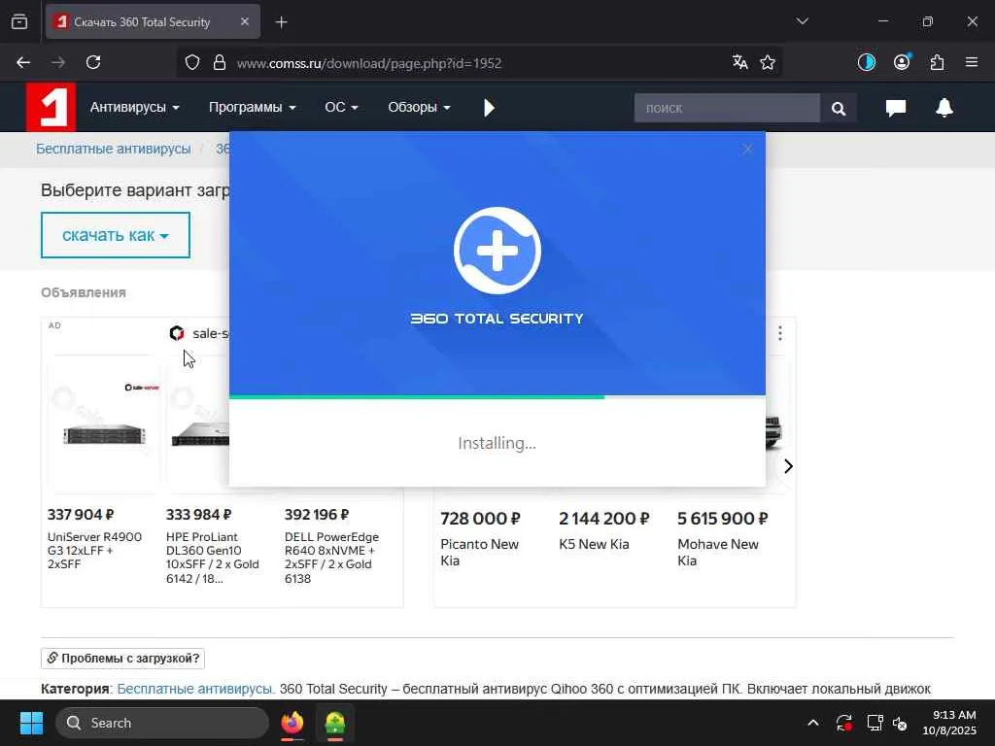Open the Firefox hamburger menu
Image resolution: width=995 pixels, height=746 pixels.
tap(972, 62)
